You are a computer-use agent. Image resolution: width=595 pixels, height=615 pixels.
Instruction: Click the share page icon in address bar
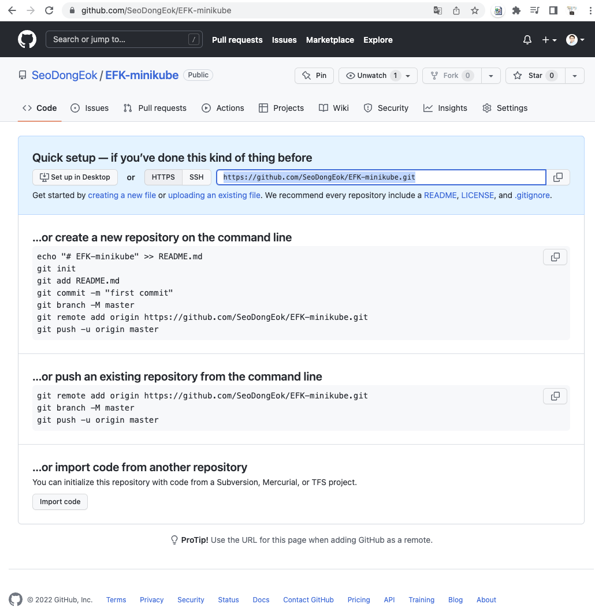pyautogui.click(x=456, y=10)
